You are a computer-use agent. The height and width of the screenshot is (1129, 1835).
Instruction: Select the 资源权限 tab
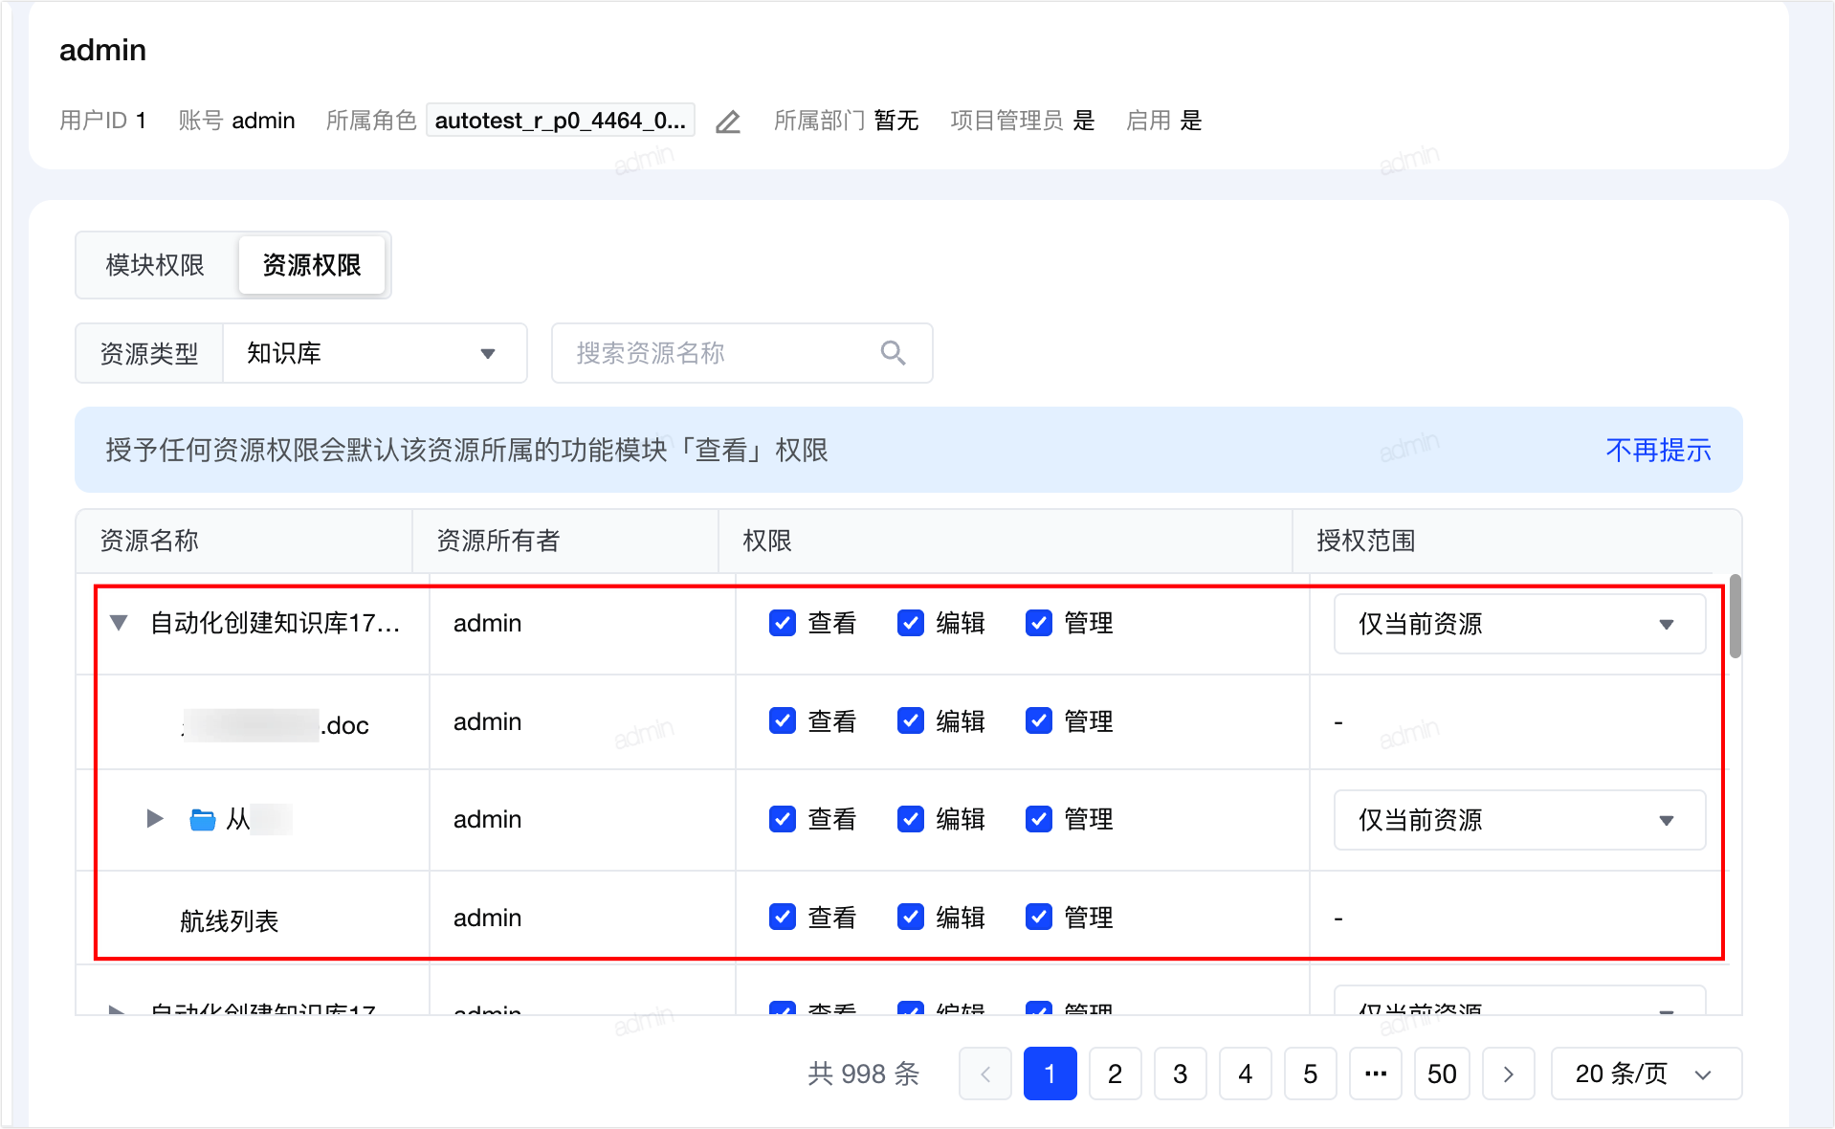[x=311, y=265]
